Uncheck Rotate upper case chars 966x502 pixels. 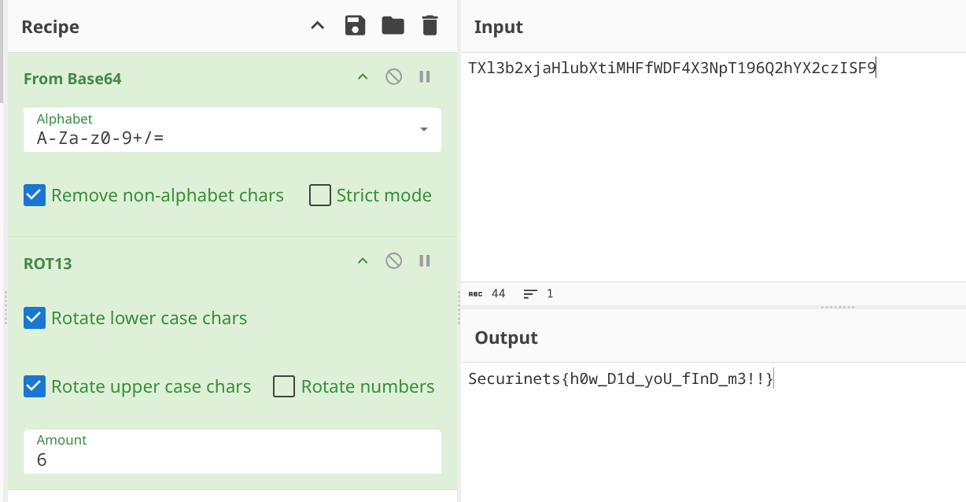(35, 386)
